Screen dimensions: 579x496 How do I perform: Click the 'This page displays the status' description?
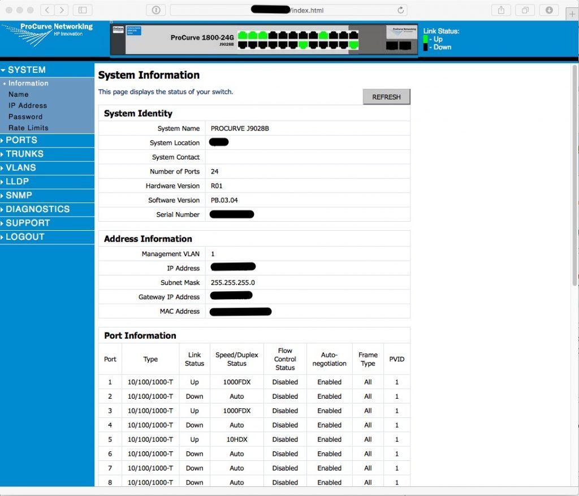coord(166,92)
